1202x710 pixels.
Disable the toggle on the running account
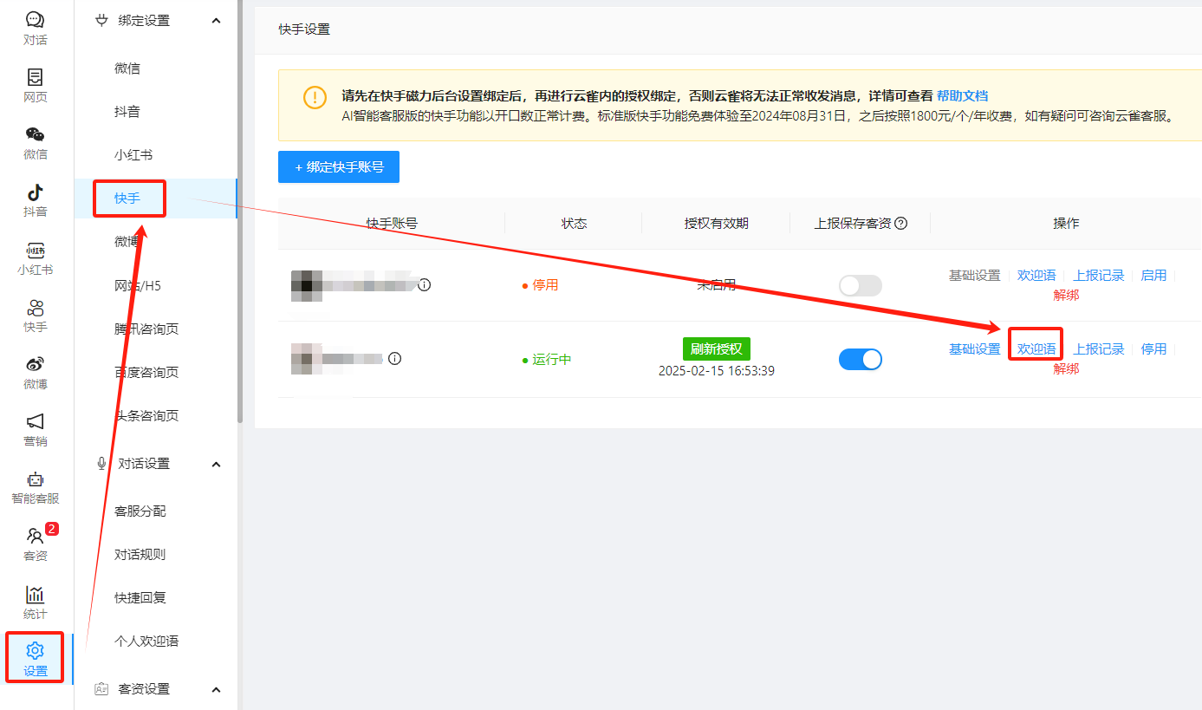(x=860, y=358)
